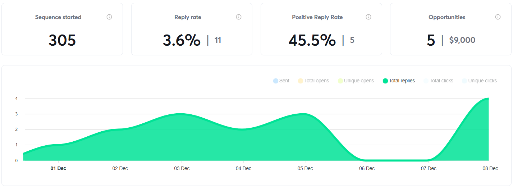Click the 01 Dec axis label
The height and width of the screenshot is (187, 513).
(58, 168)
